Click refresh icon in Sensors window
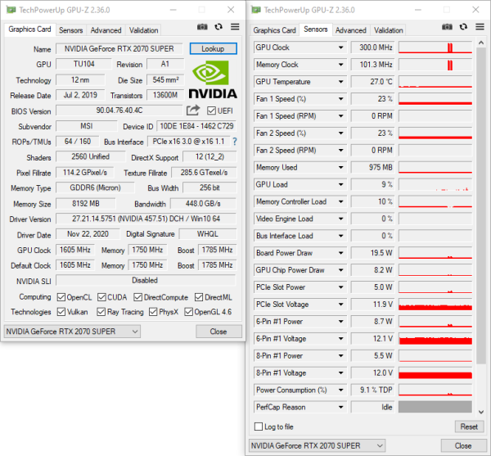491x456 pixels. click(x=463, y=27)
